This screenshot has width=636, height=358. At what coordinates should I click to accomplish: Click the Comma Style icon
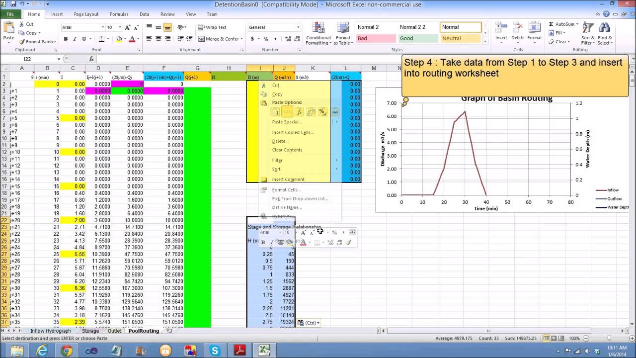click(274, 39)
